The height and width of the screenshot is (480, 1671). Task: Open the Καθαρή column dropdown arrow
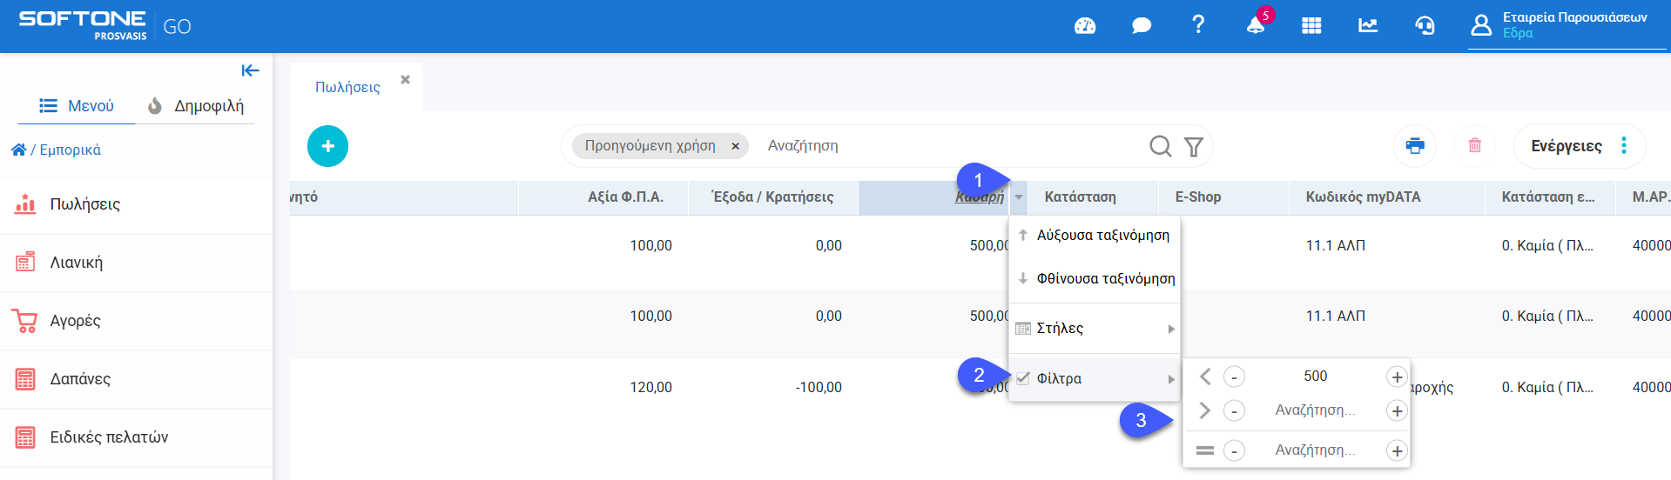point(1018,198)
